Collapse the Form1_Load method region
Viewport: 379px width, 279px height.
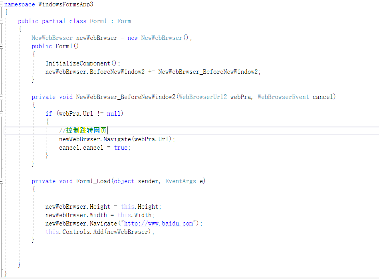pyautogui.click(x=1, y=181)
